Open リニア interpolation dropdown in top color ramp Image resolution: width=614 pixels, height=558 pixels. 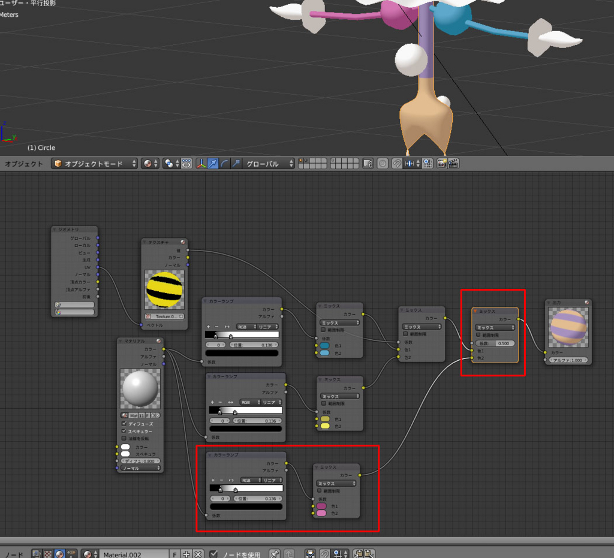pos(268,327)
